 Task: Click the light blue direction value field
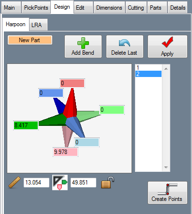[87, 142]
